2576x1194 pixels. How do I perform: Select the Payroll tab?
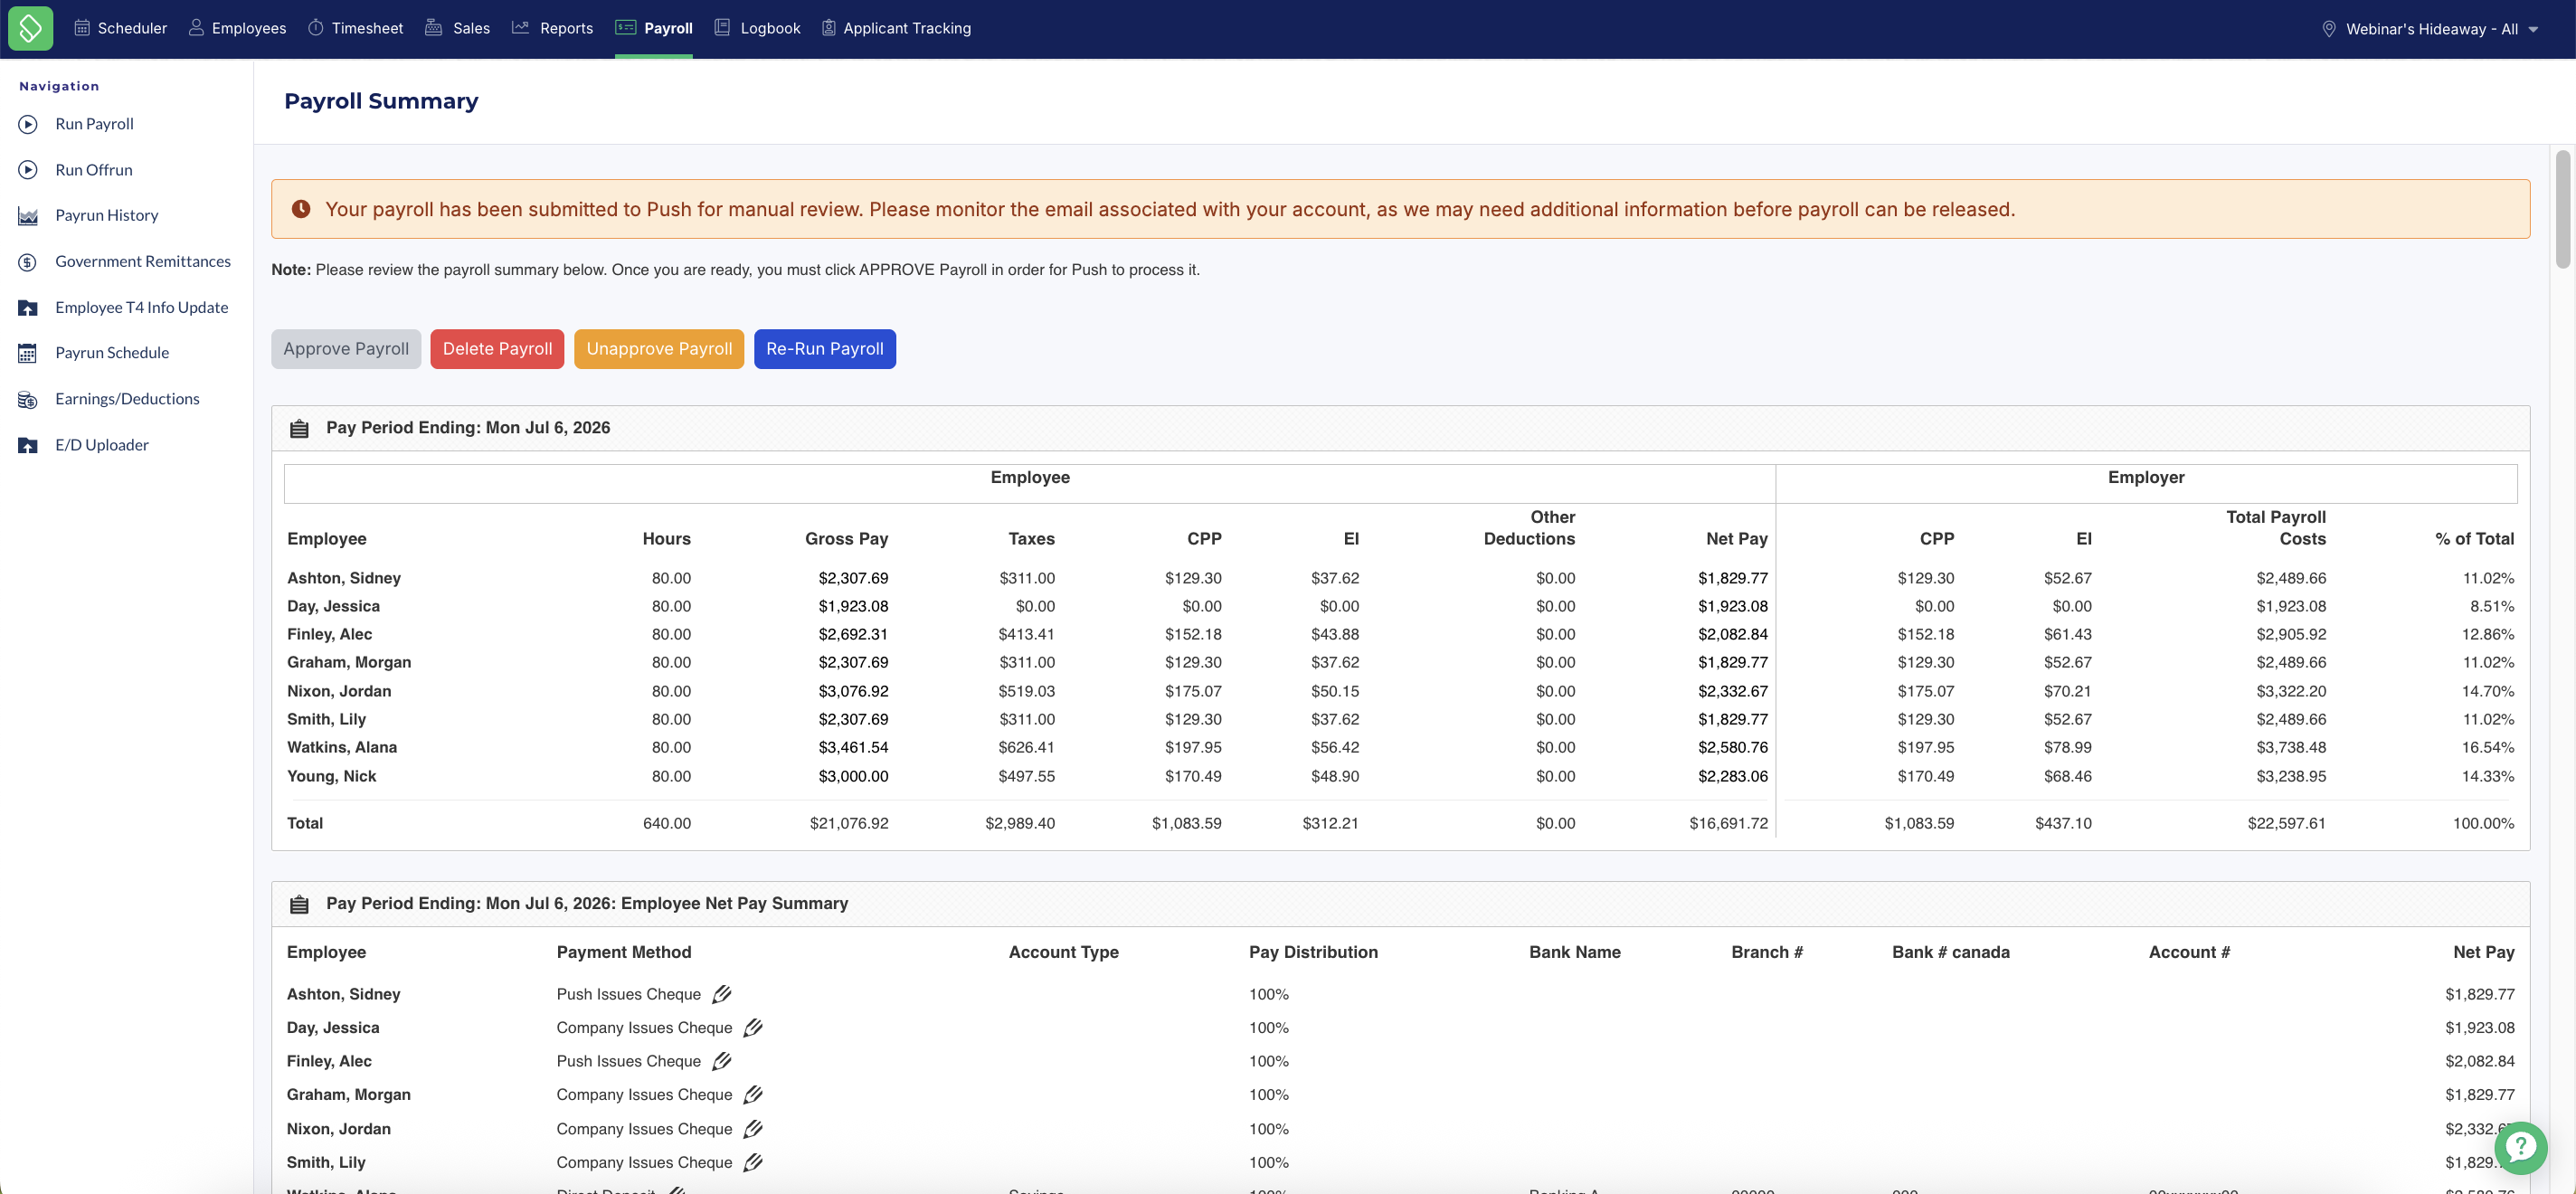click(x=654, y=28)
